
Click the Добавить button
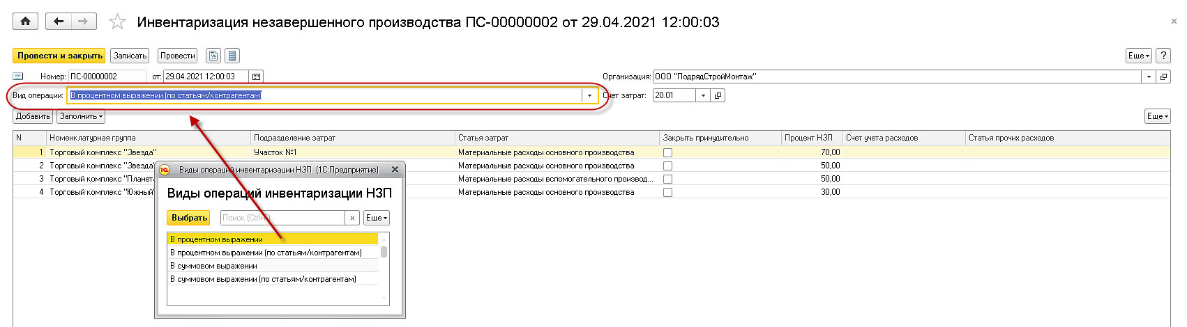pyautogui.click(x=33, y=116)
